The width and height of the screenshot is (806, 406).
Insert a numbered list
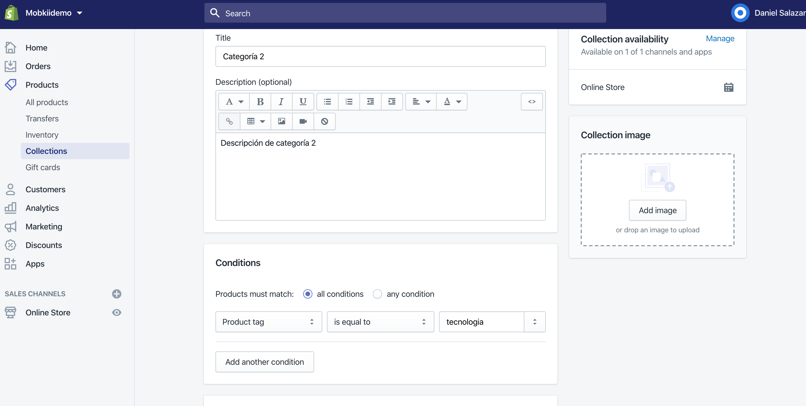349,101
